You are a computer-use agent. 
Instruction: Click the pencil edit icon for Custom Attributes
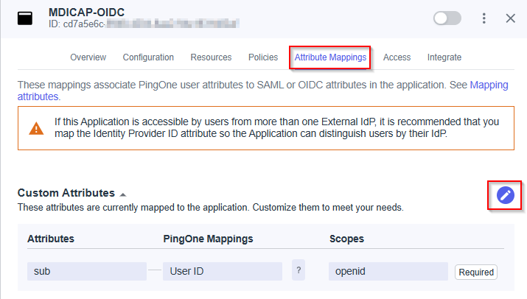[x=505, y=195]
